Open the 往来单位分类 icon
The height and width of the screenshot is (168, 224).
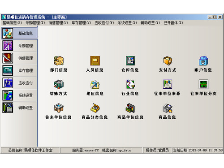(x=203, y=84)
